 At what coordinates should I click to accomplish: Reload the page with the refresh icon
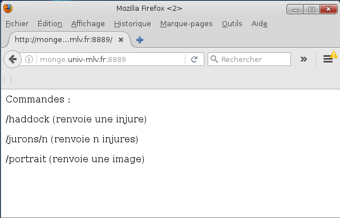click(x=195, y=59)
